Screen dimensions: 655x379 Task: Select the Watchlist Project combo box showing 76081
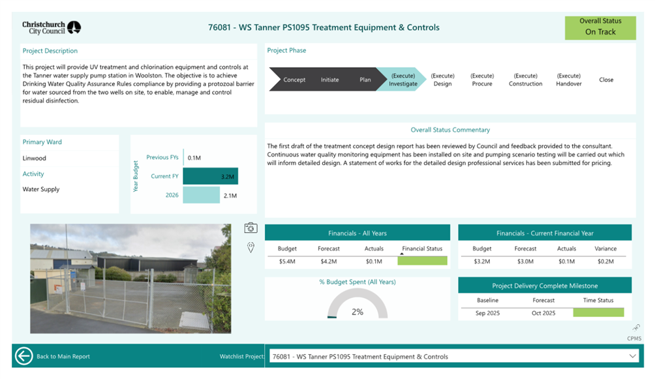454,356
